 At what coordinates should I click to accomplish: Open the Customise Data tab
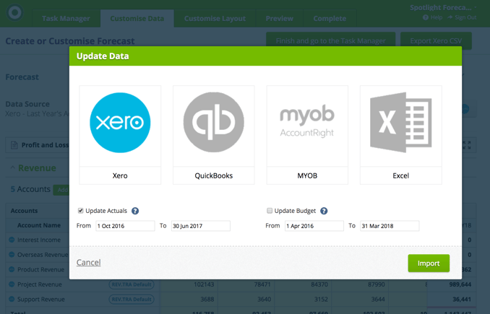click(137, 19)
